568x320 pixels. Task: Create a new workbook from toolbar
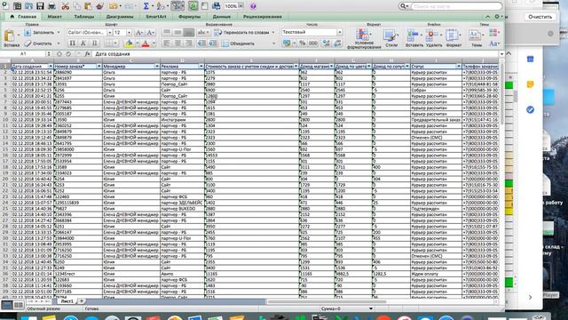[5, 6]
